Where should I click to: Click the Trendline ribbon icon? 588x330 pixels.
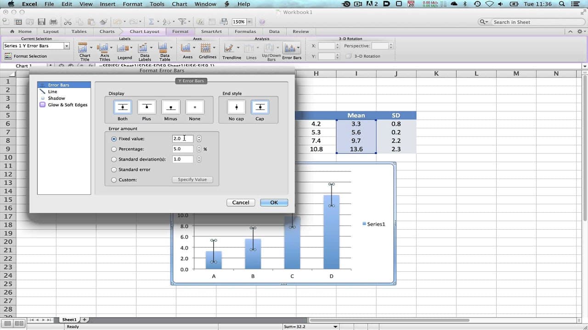click(x=229, y=47)
